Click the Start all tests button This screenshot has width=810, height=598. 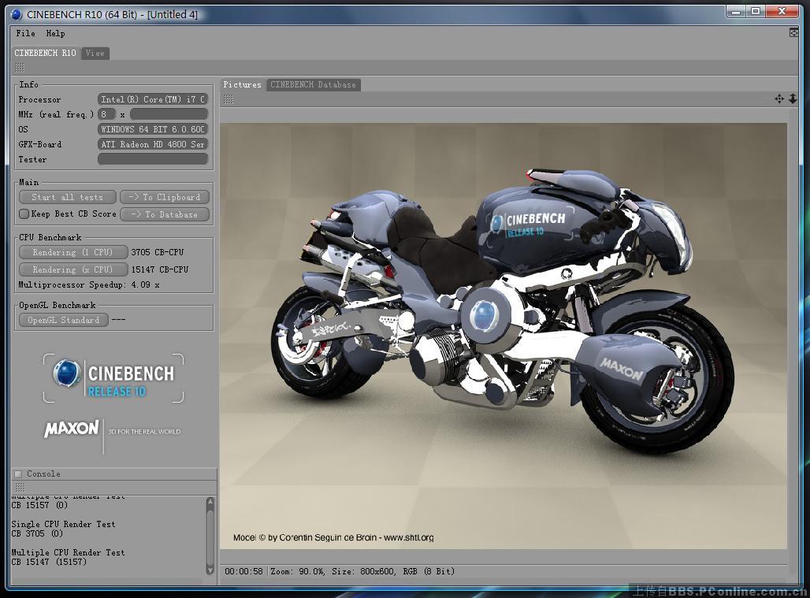(x=67, y=197)
